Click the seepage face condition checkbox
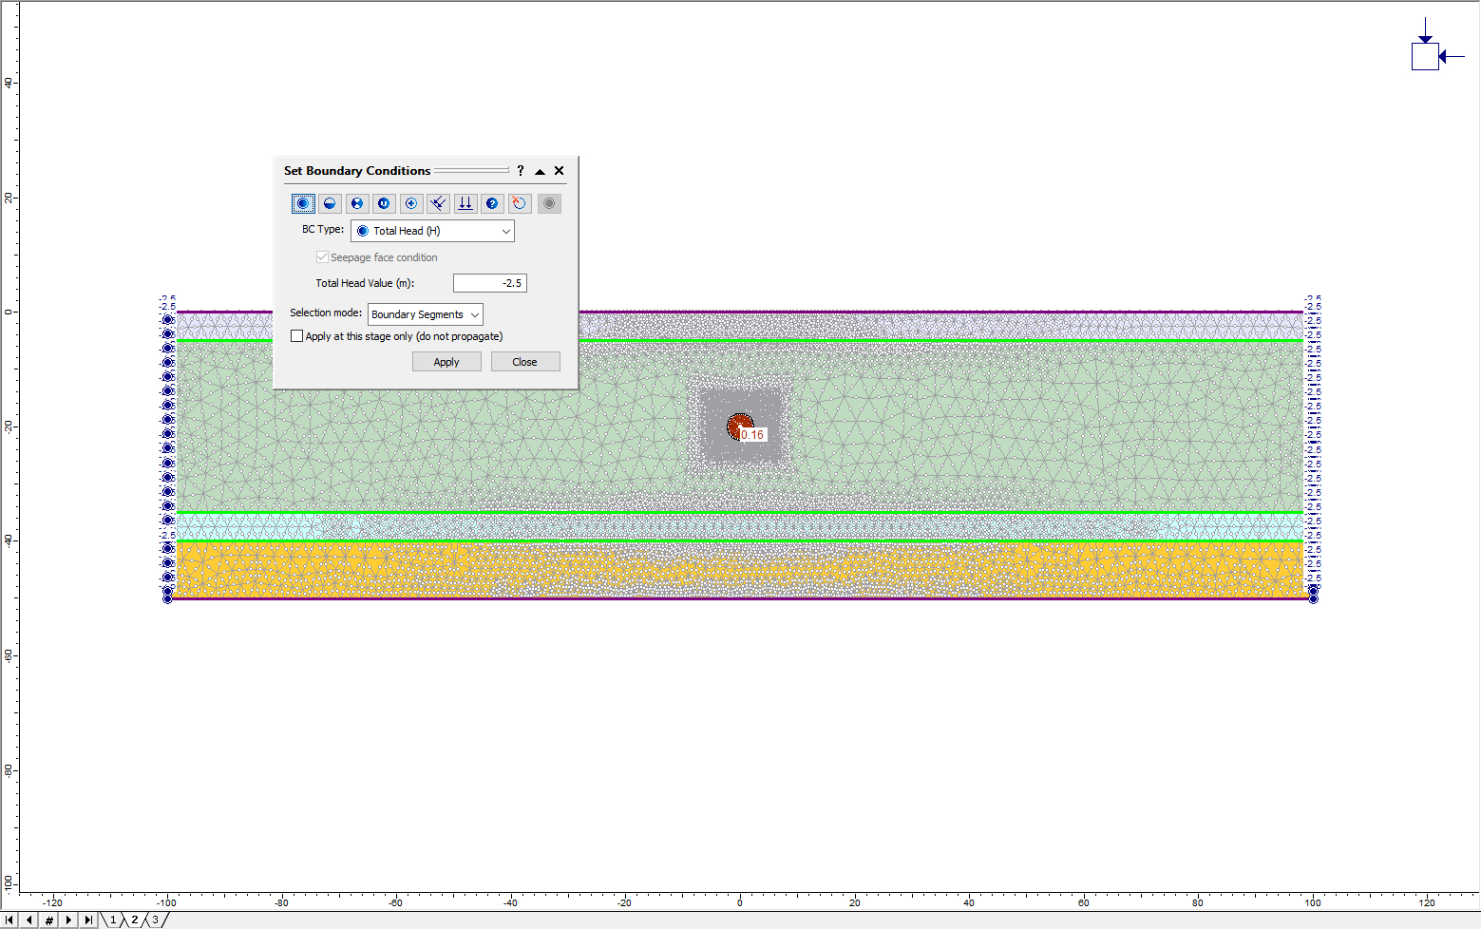This screenshot has width=1481, height=929. point(322,256)
